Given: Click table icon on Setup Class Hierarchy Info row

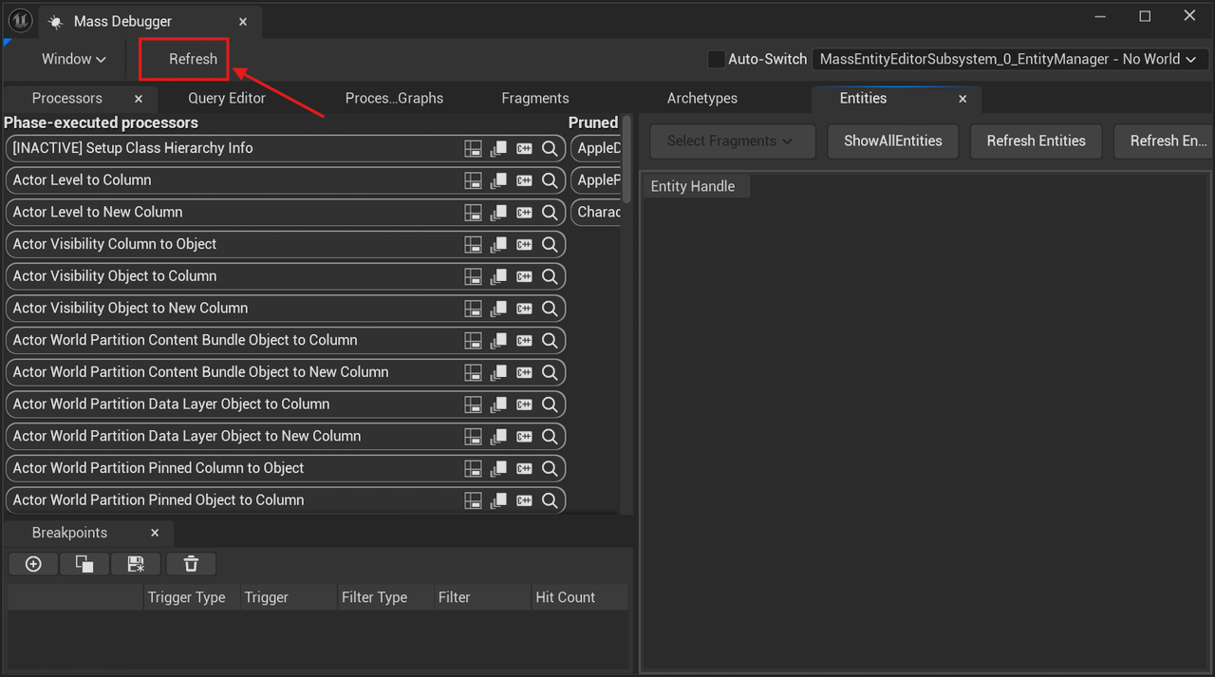Looking at the screenshot, I should 473,148.
